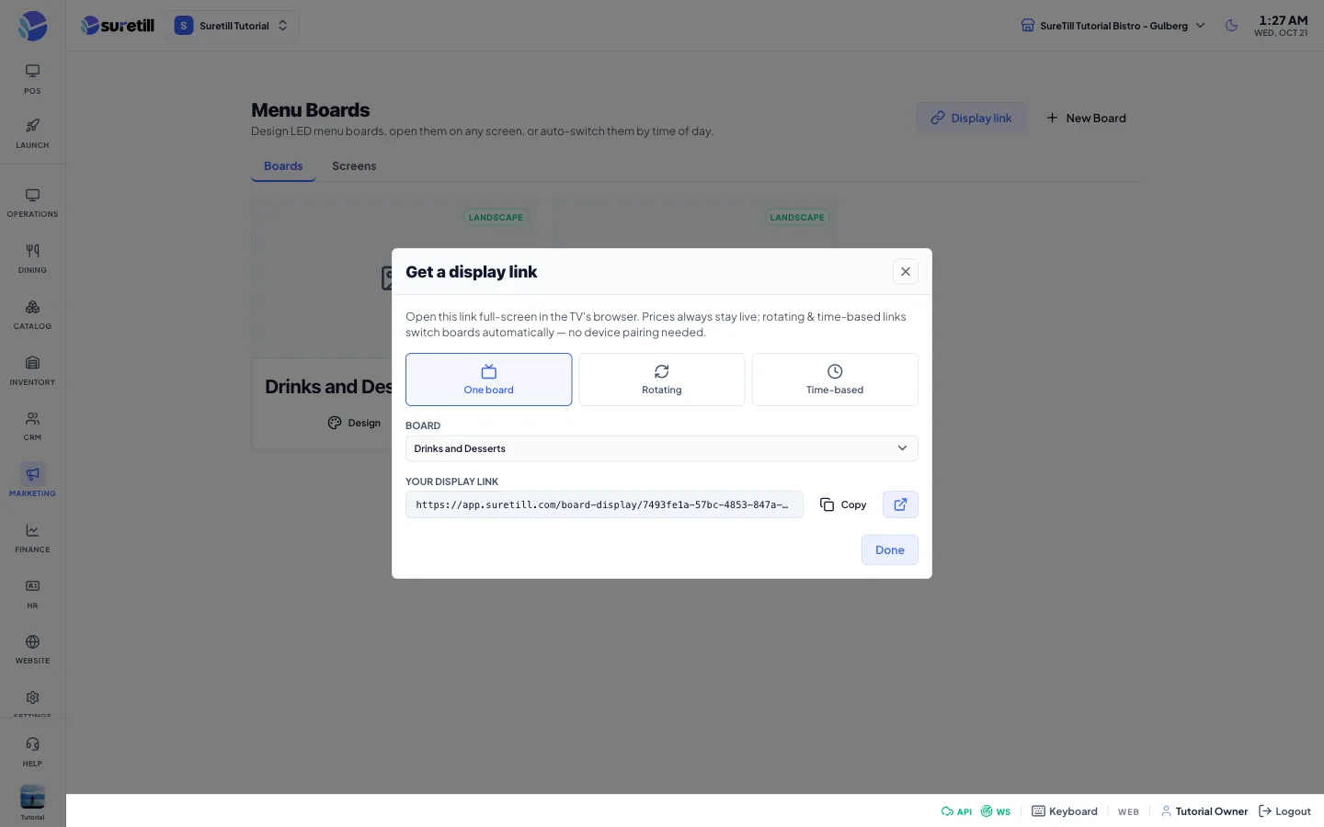Expand the Suretill Tutorial workspace switcher

click(x=233, y=26)
